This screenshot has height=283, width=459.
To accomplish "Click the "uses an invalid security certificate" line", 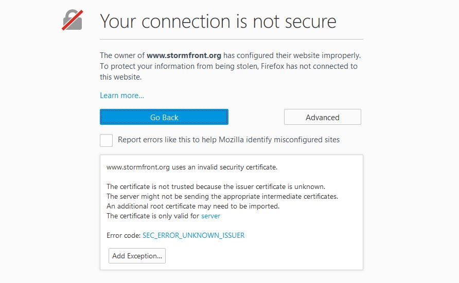I will click(x=191, y=167).
